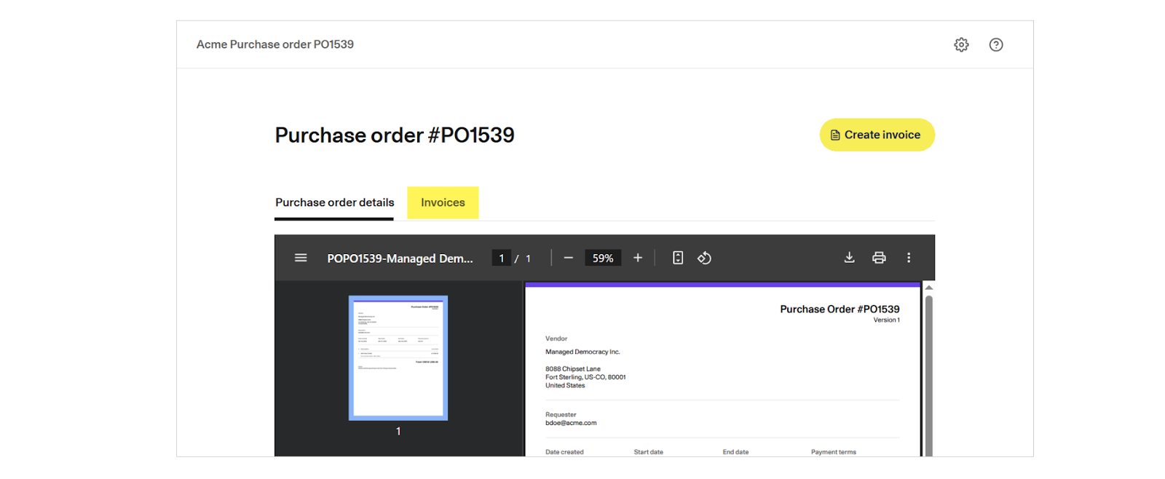Click the Create invoice button

[x=877, y=135]
